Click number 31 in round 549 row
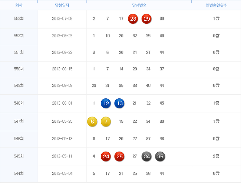Viewport: 241px width, 183px height. [x=108, y=85]
